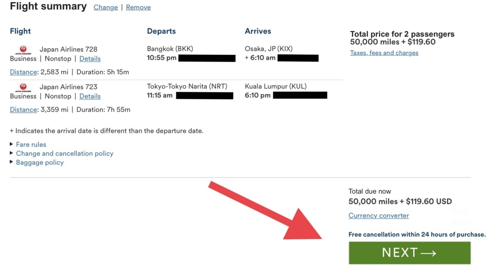Remove the flight from summary
The image size is (489, 270).
tap(138, 7)
